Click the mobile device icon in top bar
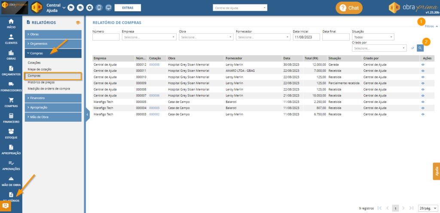 point(99,8)
